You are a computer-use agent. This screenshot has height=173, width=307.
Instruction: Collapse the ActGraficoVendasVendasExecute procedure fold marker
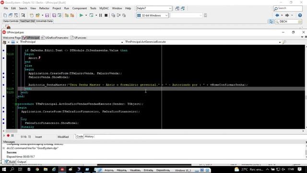[16, 104]
